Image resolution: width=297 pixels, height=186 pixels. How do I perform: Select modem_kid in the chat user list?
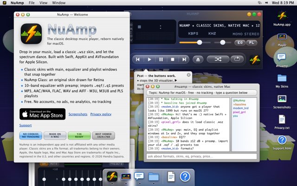pyautogui.click(x=240, y=108)
